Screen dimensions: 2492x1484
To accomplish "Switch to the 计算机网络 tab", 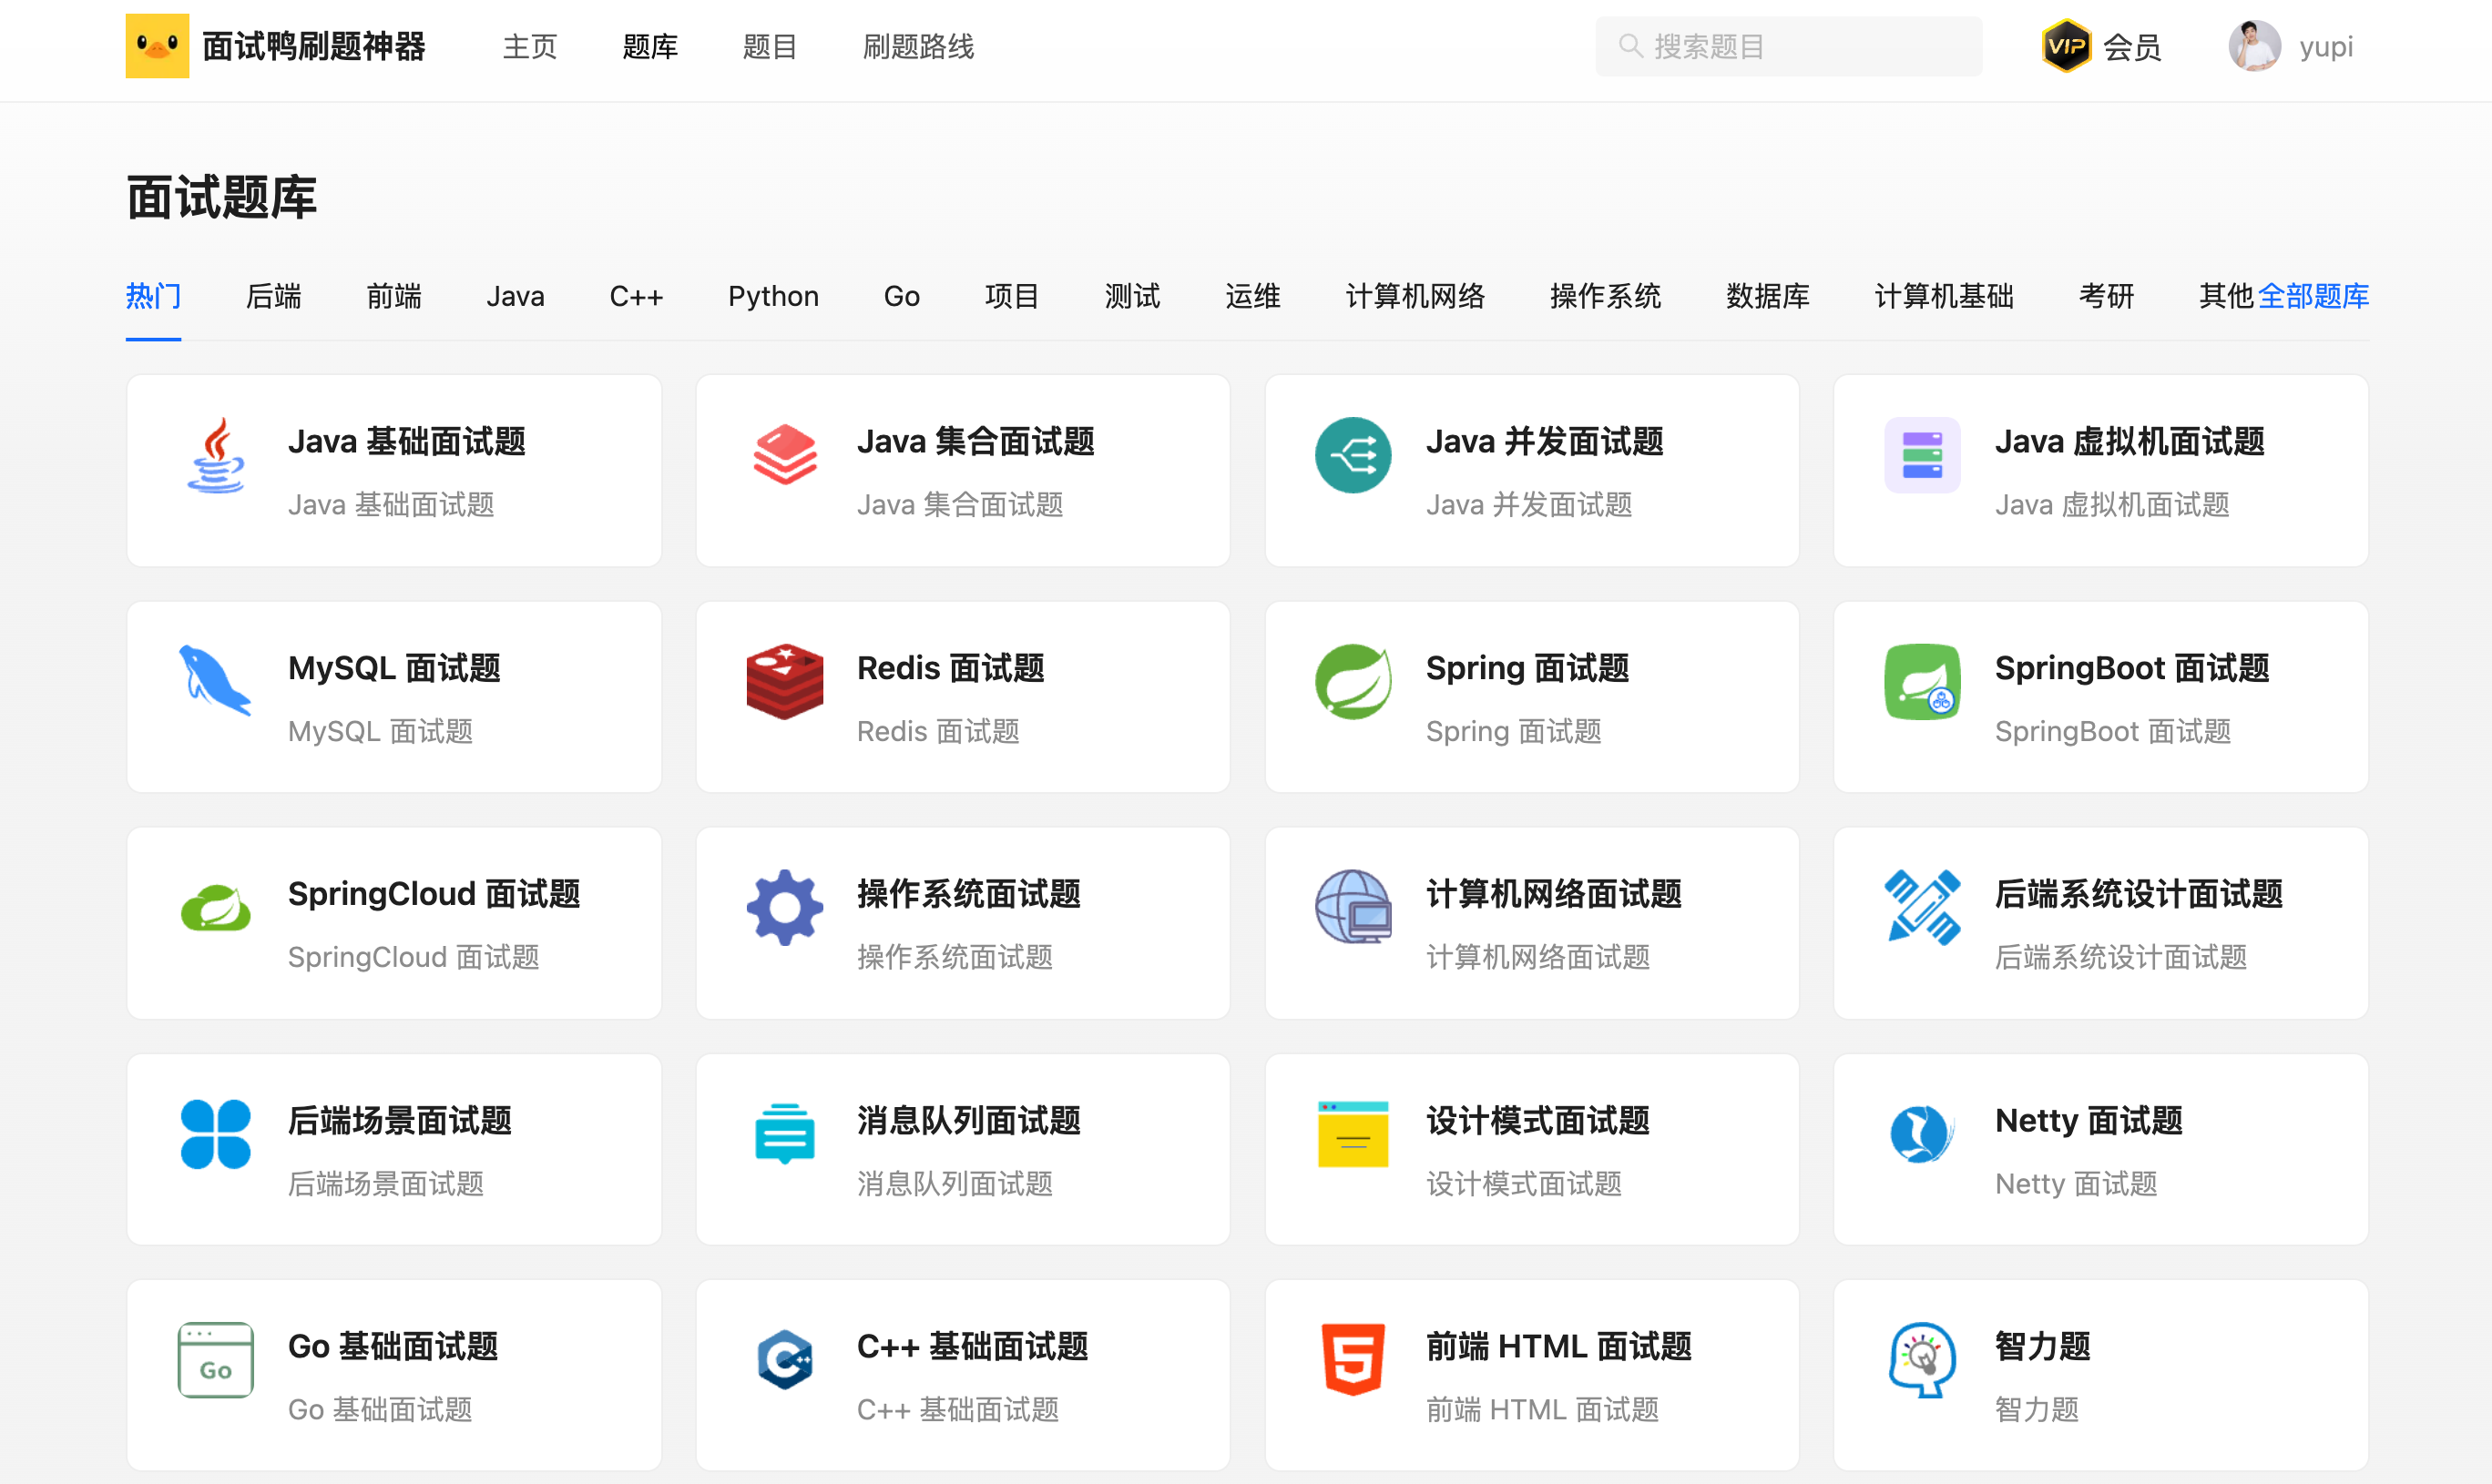I will [1415, 296].
